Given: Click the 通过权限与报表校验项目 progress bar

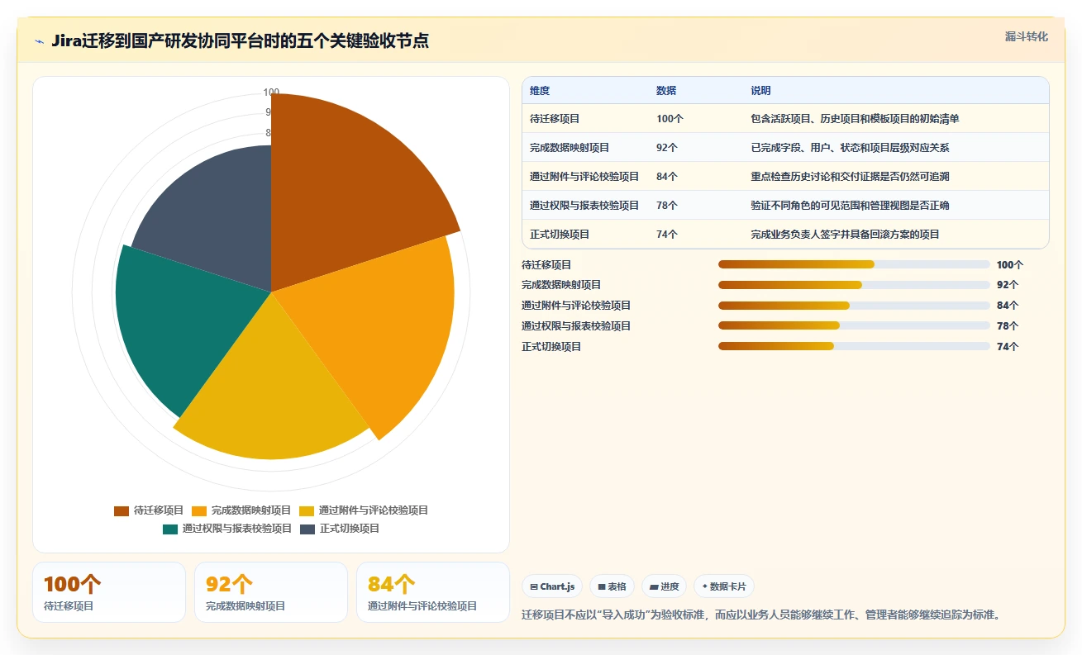Looking at the screenshot, I should (854, 325).
